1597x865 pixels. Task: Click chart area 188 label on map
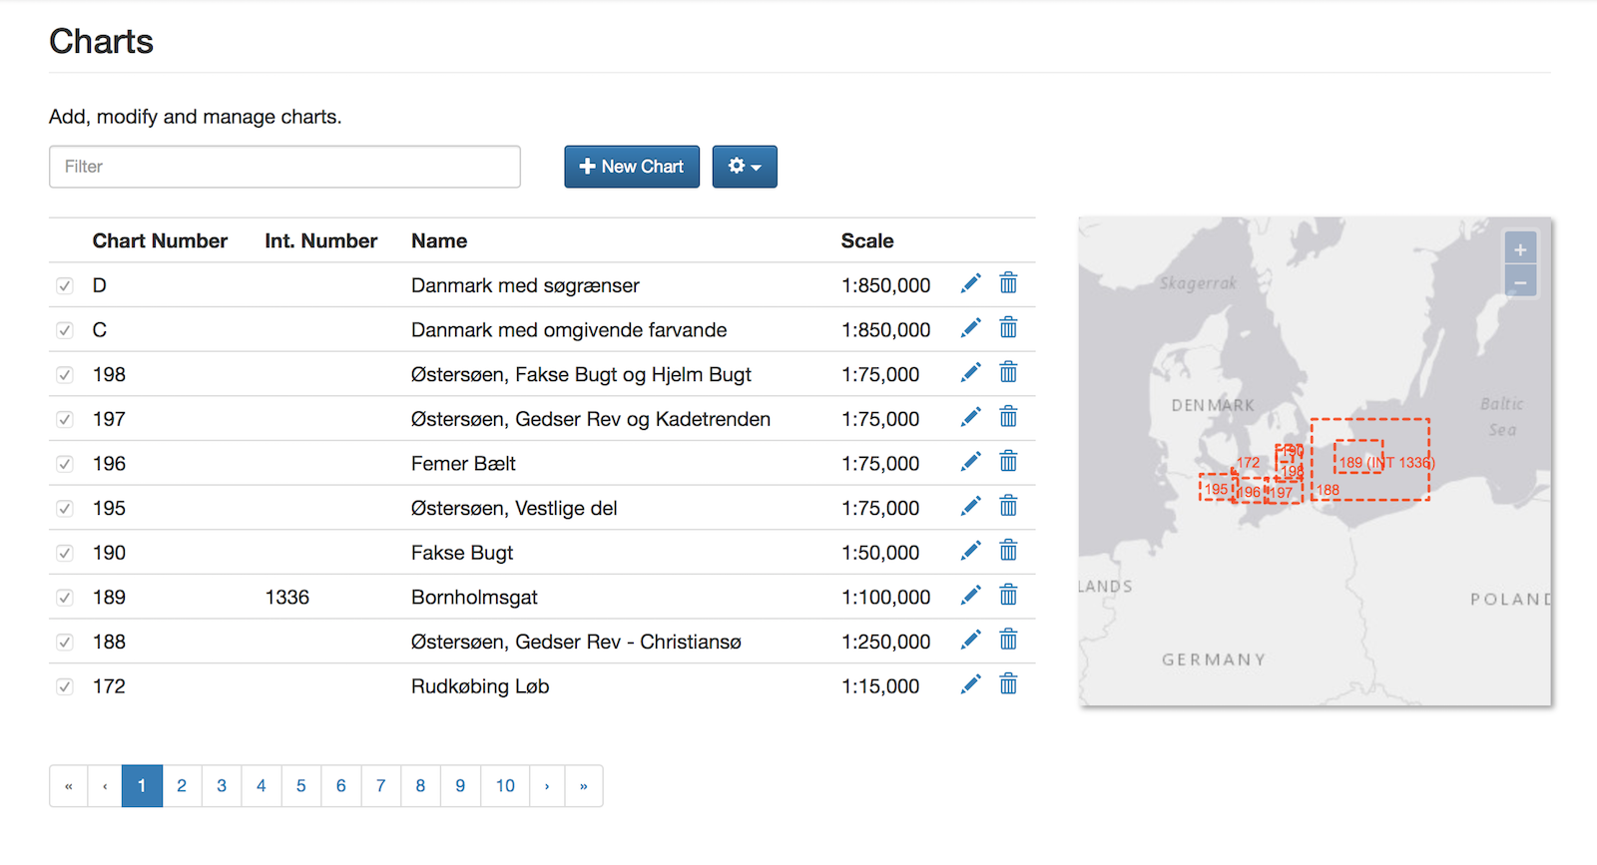pyautogui.click(x=1328, y=490)
